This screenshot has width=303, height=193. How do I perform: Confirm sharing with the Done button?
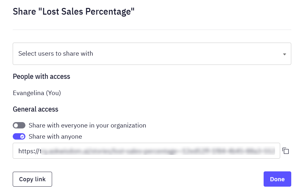tap(277, 179)
